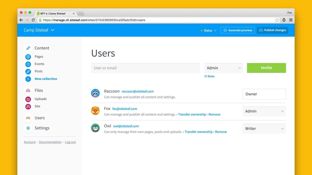
Task: Select the BFF's Camp Siteleaf browser tab
Action: 55,13
